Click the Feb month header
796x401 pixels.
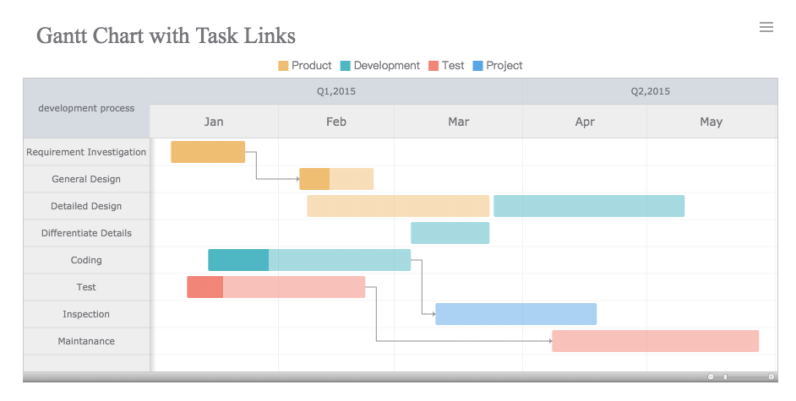[x=336, y=122]
